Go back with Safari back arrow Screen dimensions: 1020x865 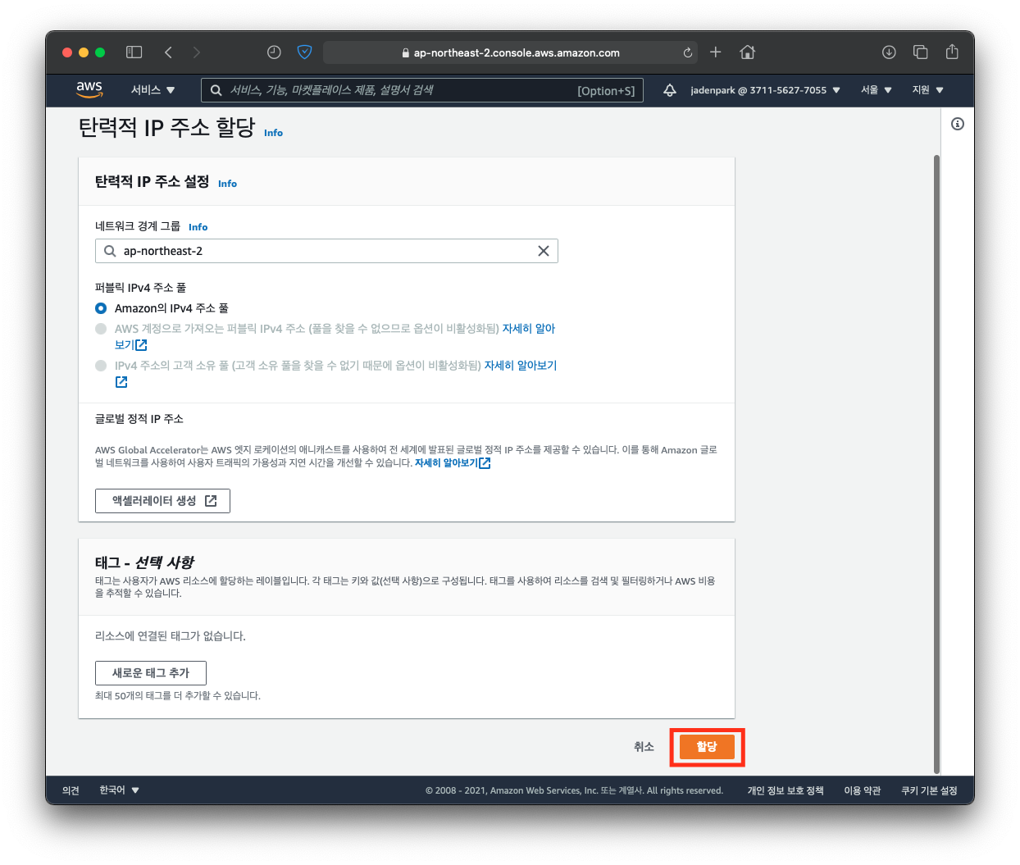click(x=168, y=52)
